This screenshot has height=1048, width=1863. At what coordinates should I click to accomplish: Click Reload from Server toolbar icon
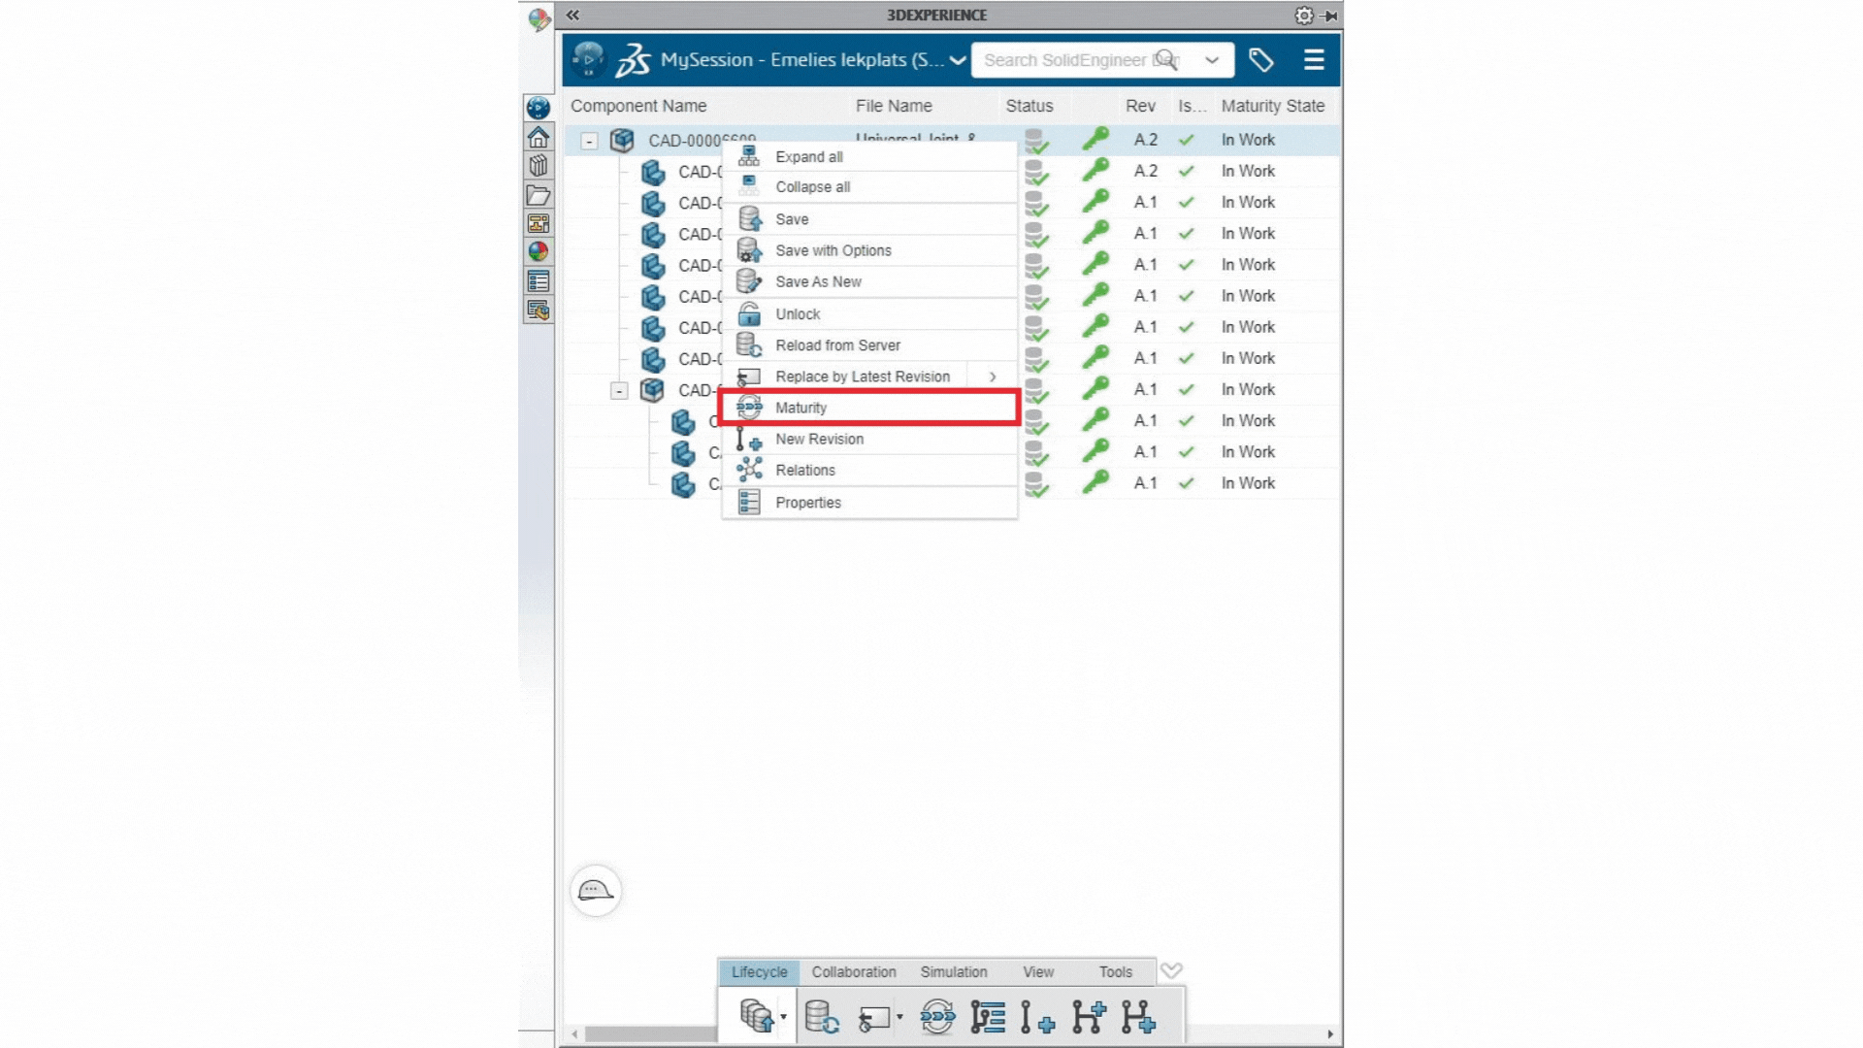point(822,1017)
